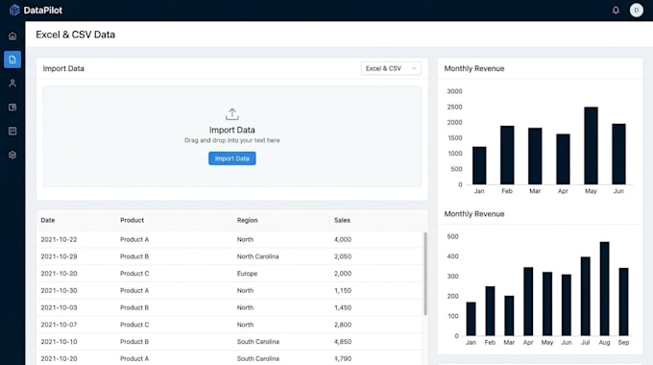Click the table vertical scrollbar

pyautogui.click(x=425, y=274)
